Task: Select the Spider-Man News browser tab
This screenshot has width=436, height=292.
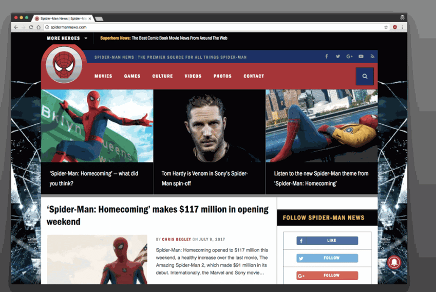Action: coord(63,19)
